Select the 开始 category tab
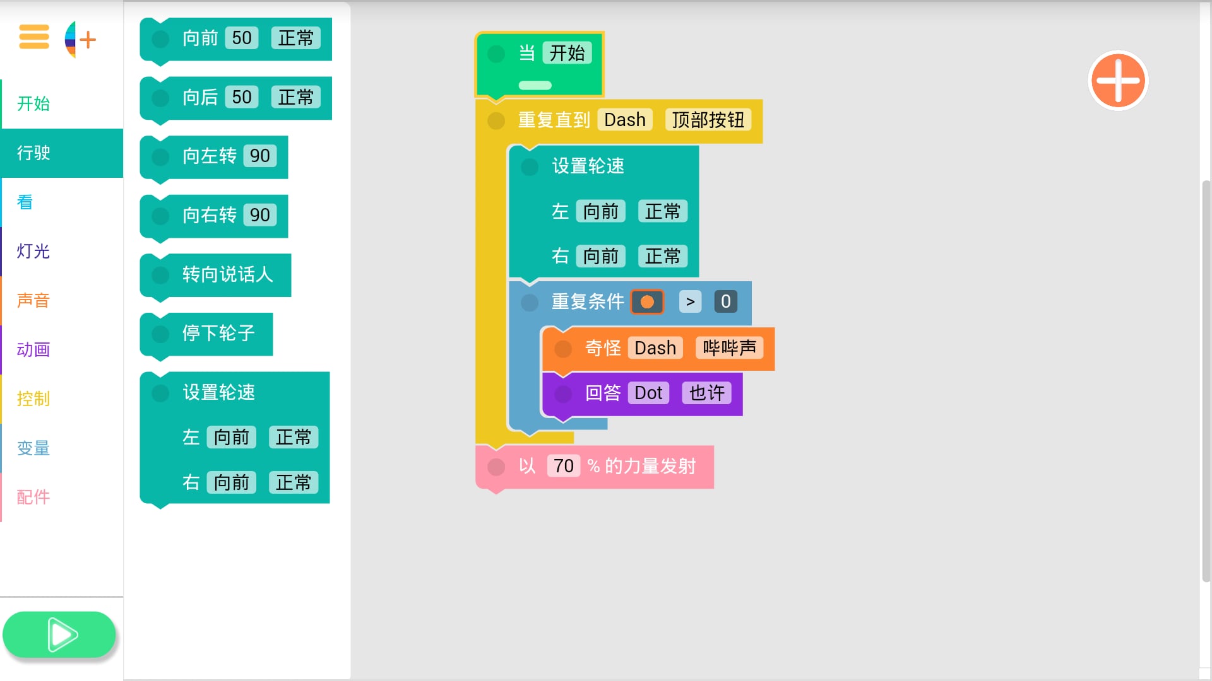The height and width of the screenshot is (681, 1212). (x=62, y=103)
